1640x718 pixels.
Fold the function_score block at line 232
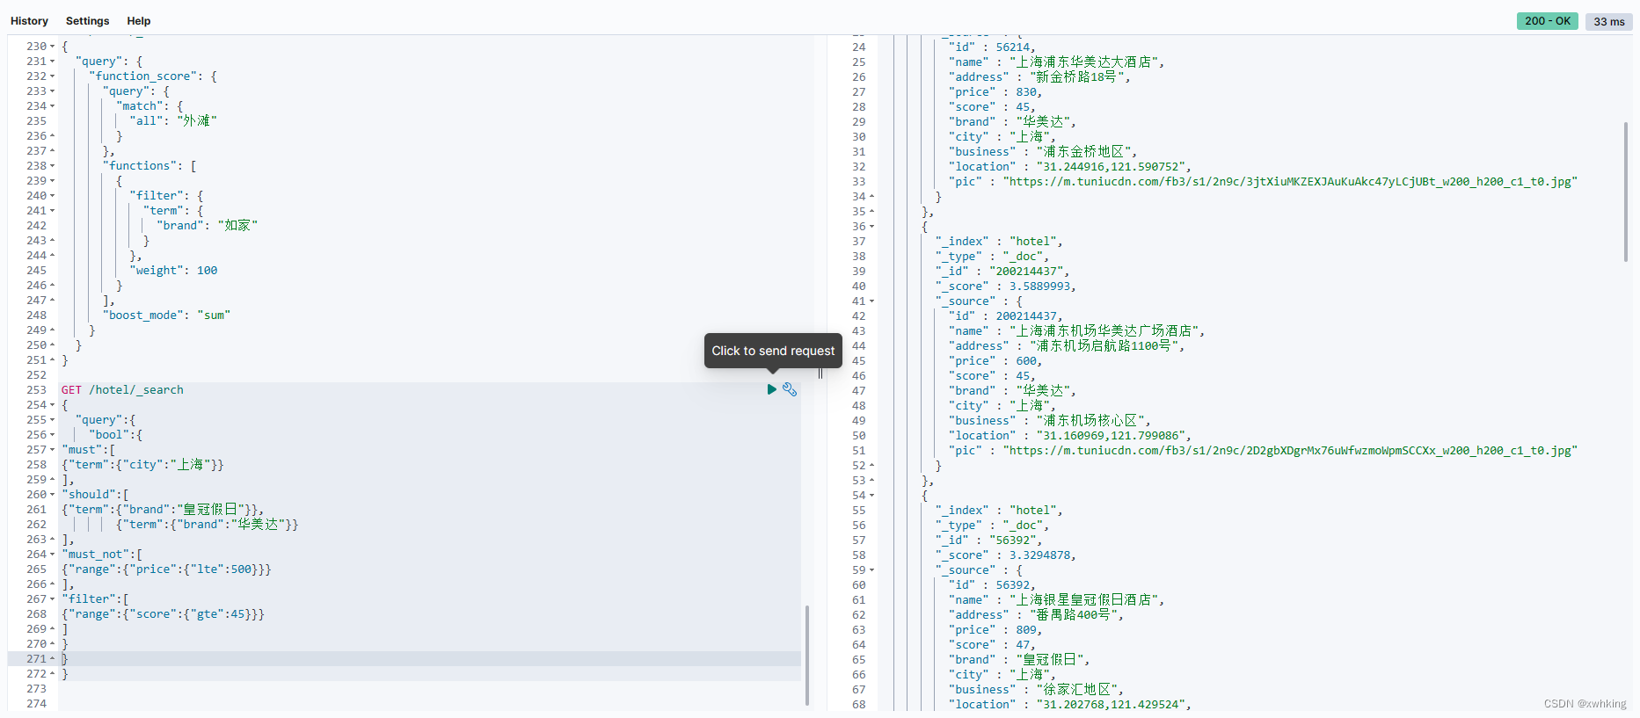(52, 76)
